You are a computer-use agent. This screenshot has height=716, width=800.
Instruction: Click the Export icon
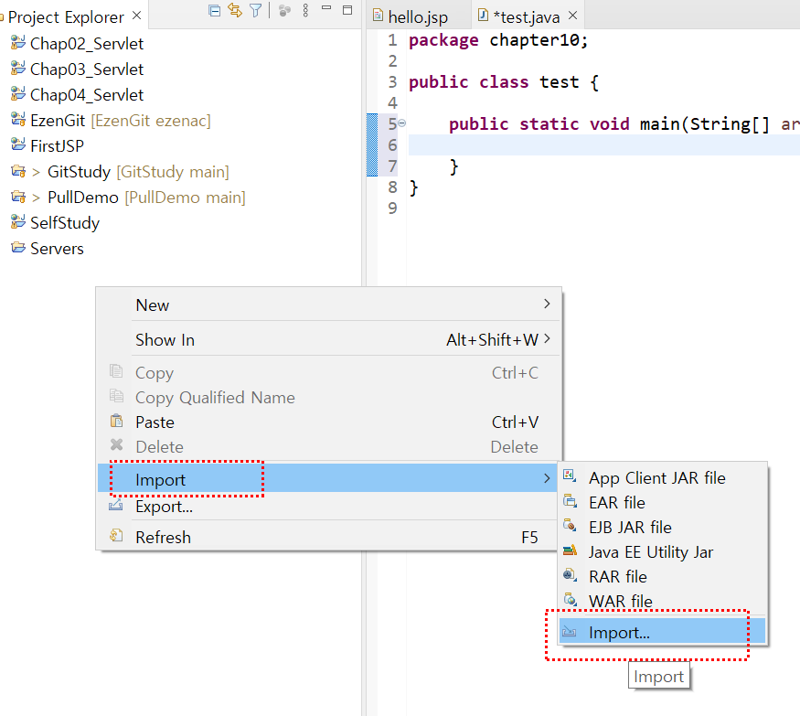(x=116, y=506)
